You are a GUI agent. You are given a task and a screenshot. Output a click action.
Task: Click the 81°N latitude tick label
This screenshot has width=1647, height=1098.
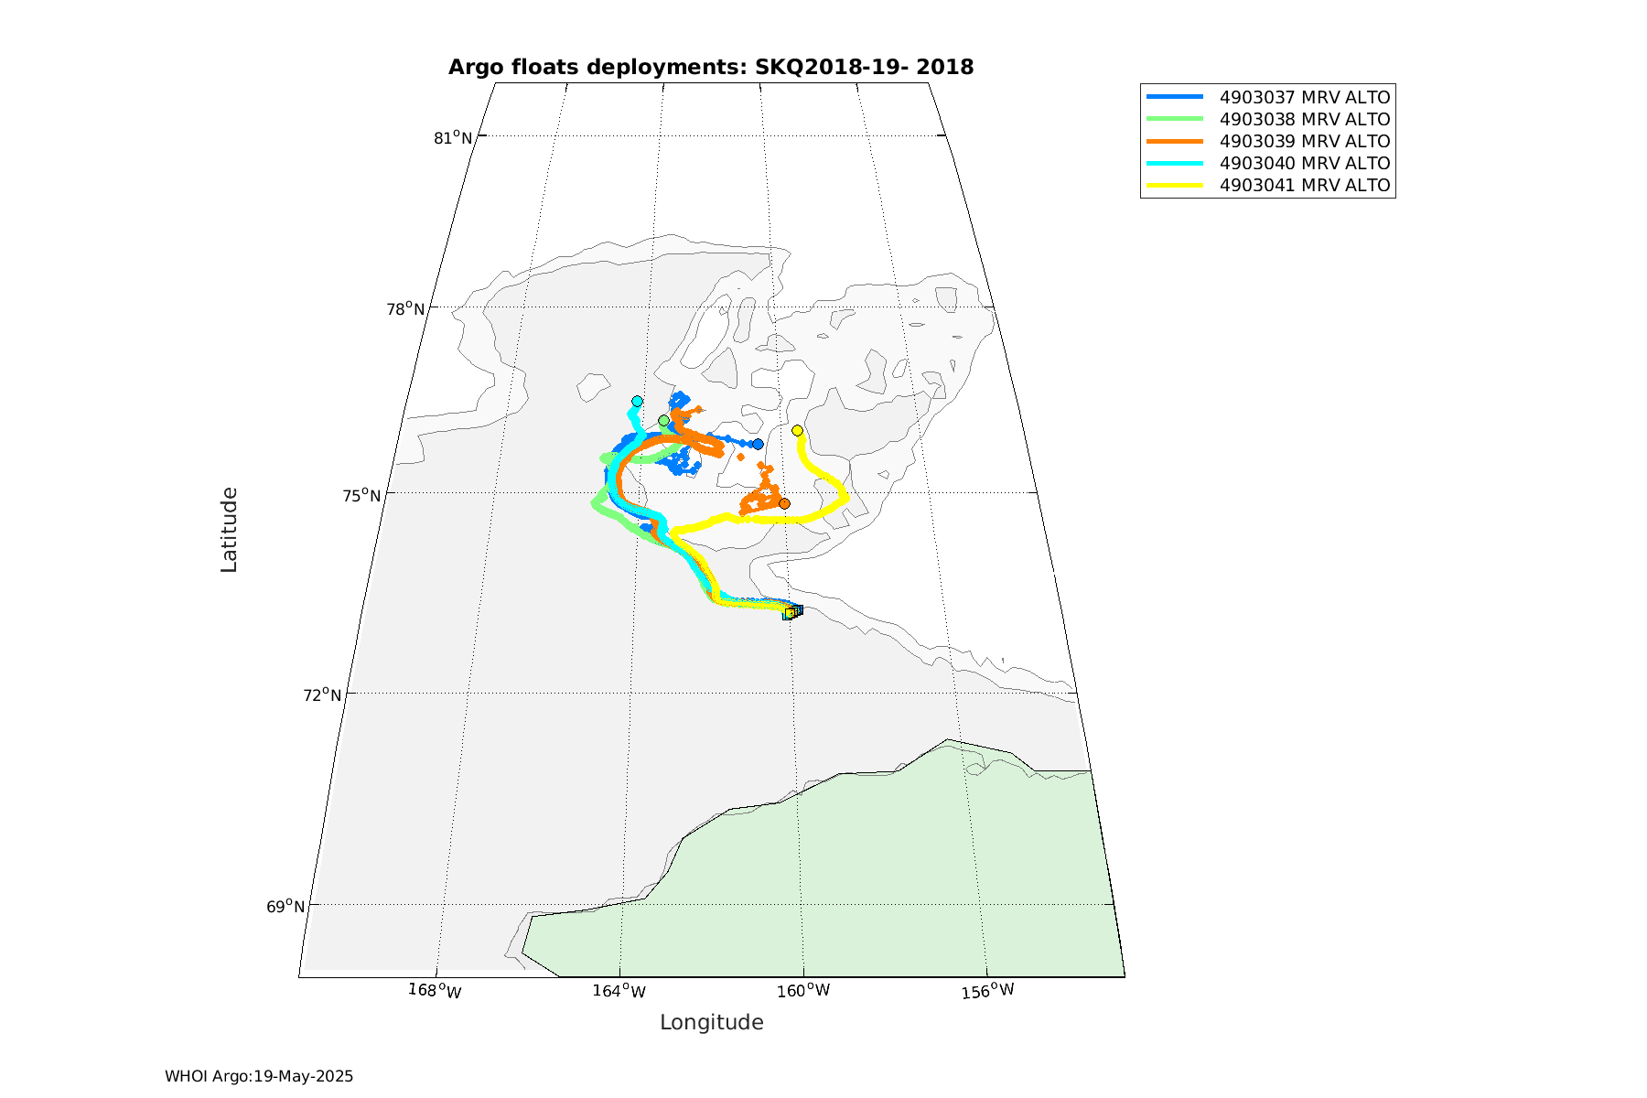[453, 138]
